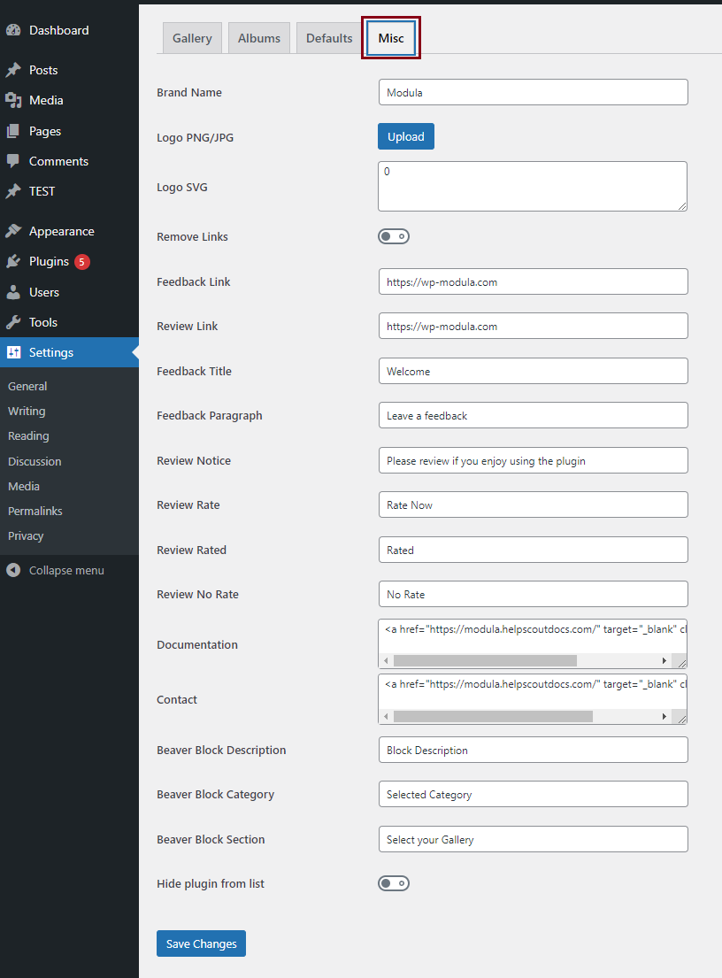This screenshot has width=722, height=978.
Task: Click the Plugins plug icon
Action: [13, 261]
